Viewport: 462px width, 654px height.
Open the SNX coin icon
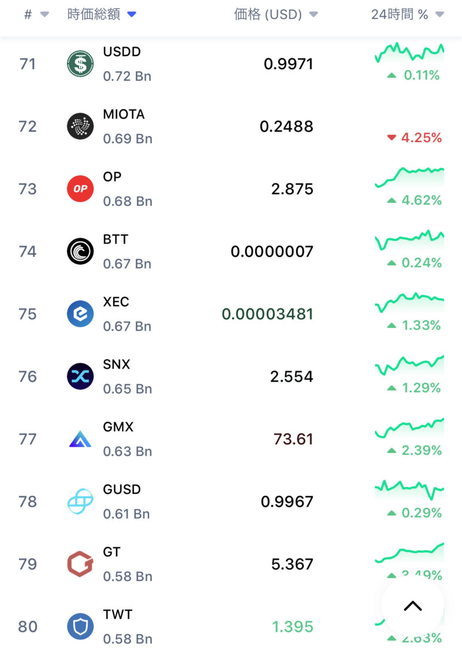coord(80,376)
